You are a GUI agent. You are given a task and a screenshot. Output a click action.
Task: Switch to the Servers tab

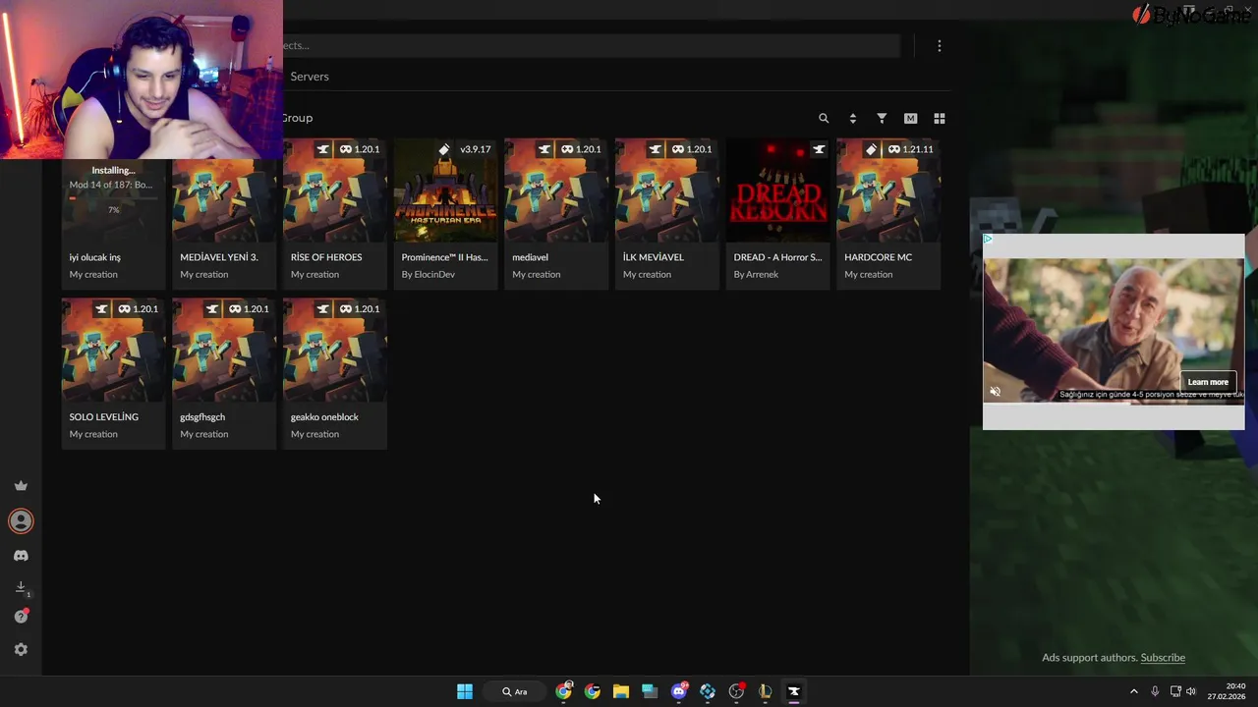tap(310, 77)
